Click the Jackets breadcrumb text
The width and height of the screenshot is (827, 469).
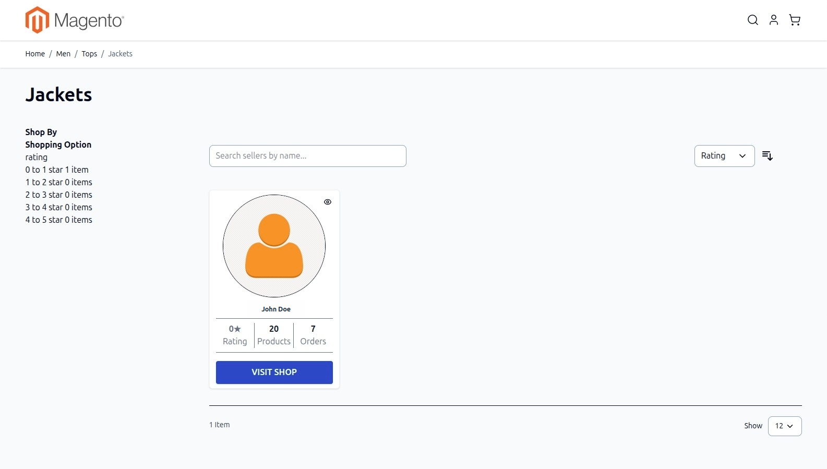(120, 54)
